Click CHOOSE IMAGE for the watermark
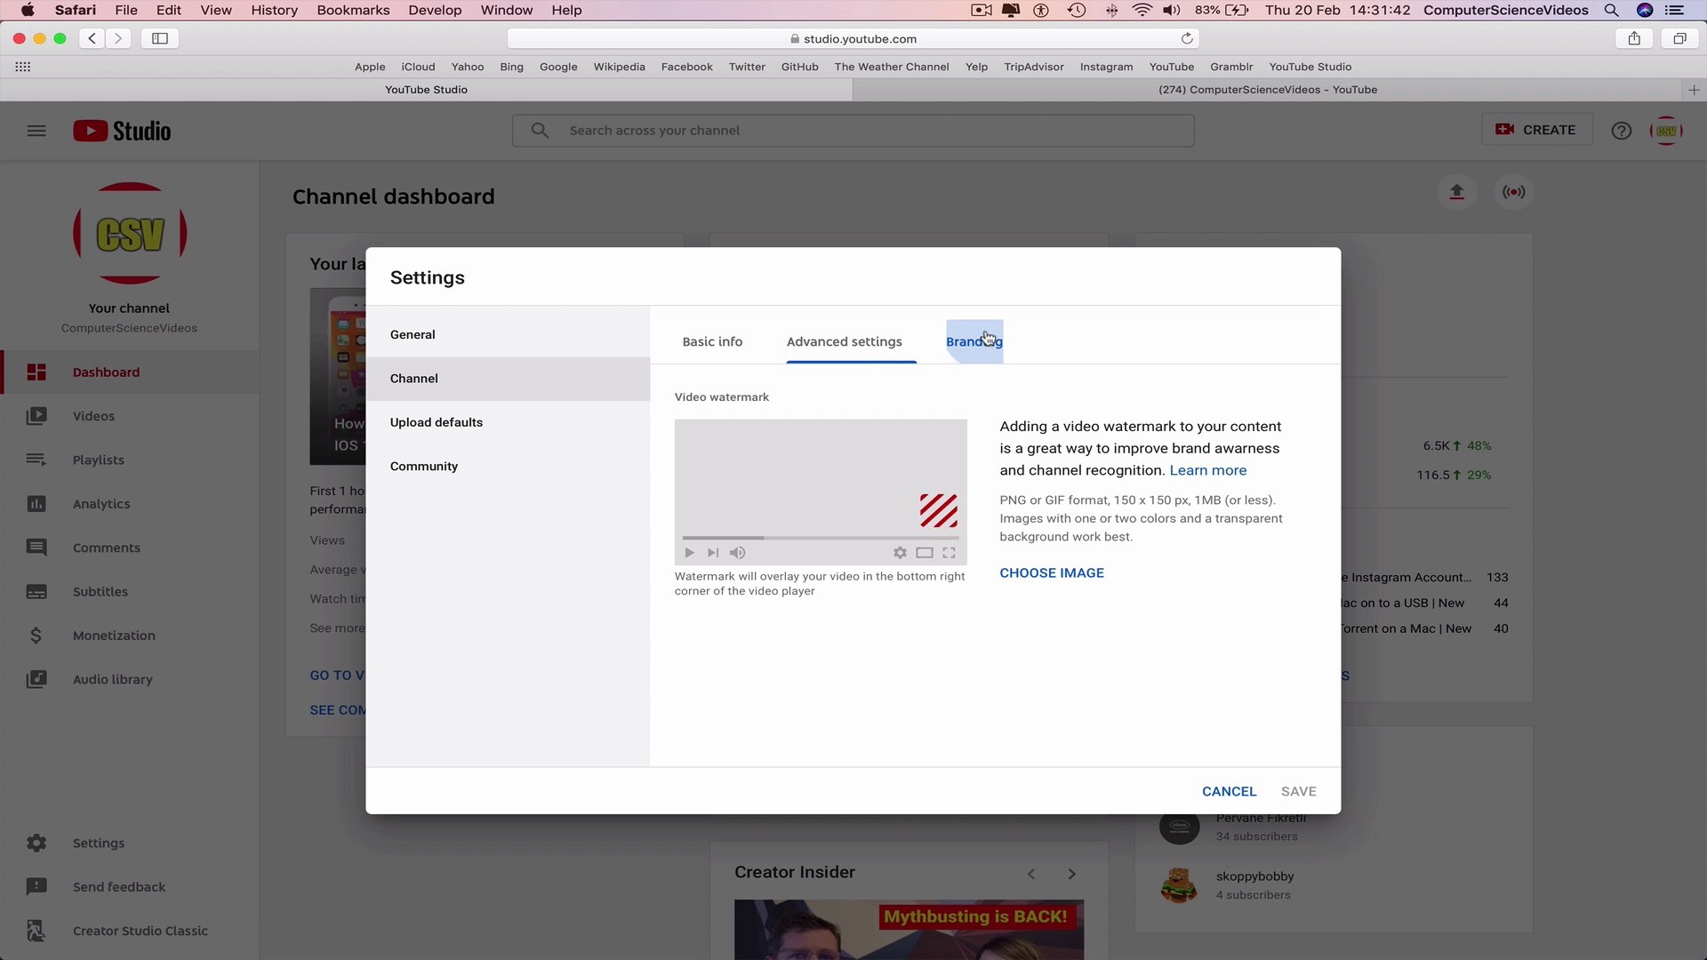1707x960 pixels. tap(1052, 572)
